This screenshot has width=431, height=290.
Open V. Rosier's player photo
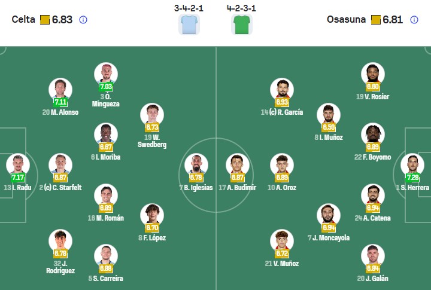pyautogui.click(x=372, y=74)
